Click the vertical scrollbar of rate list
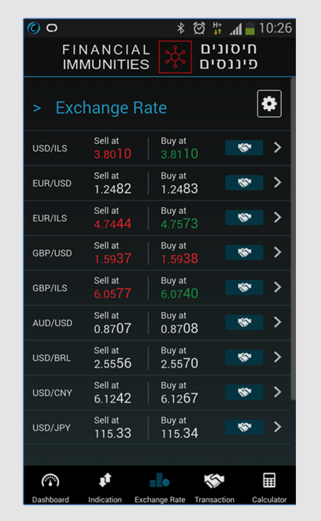Image resolution: width=321 pixels, height=521 pixels. click(293, 239)
